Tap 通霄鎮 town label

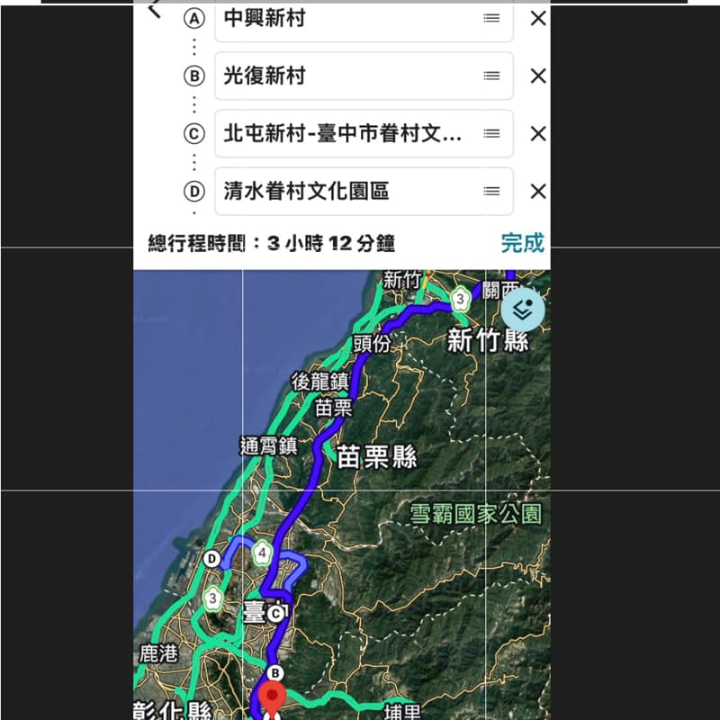(268, 445)
